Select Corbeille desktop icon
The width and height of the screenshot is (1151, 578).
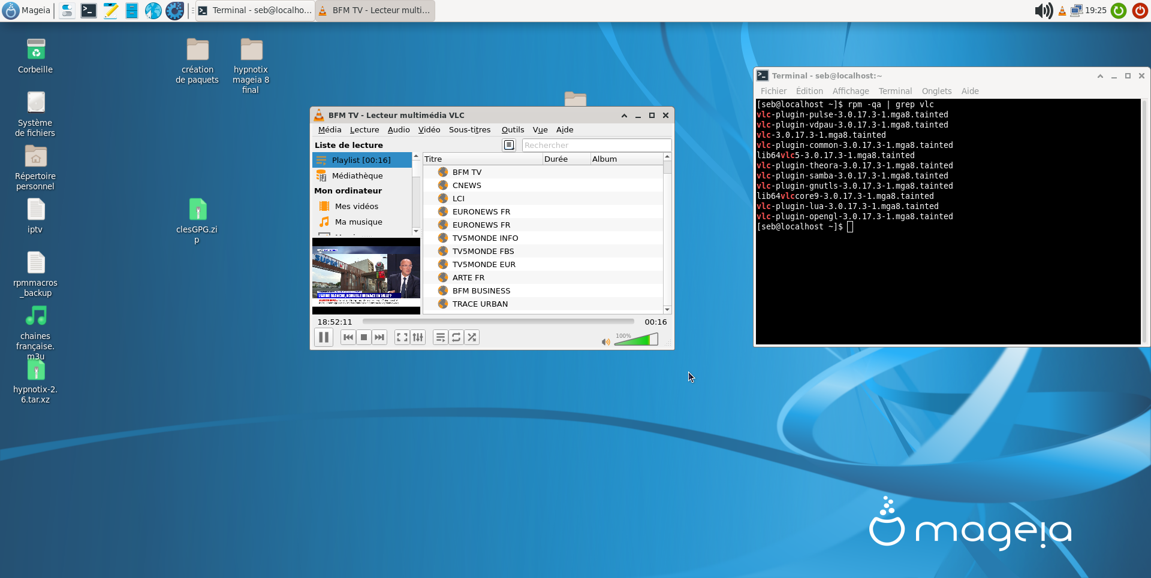(x=35, y=57)
